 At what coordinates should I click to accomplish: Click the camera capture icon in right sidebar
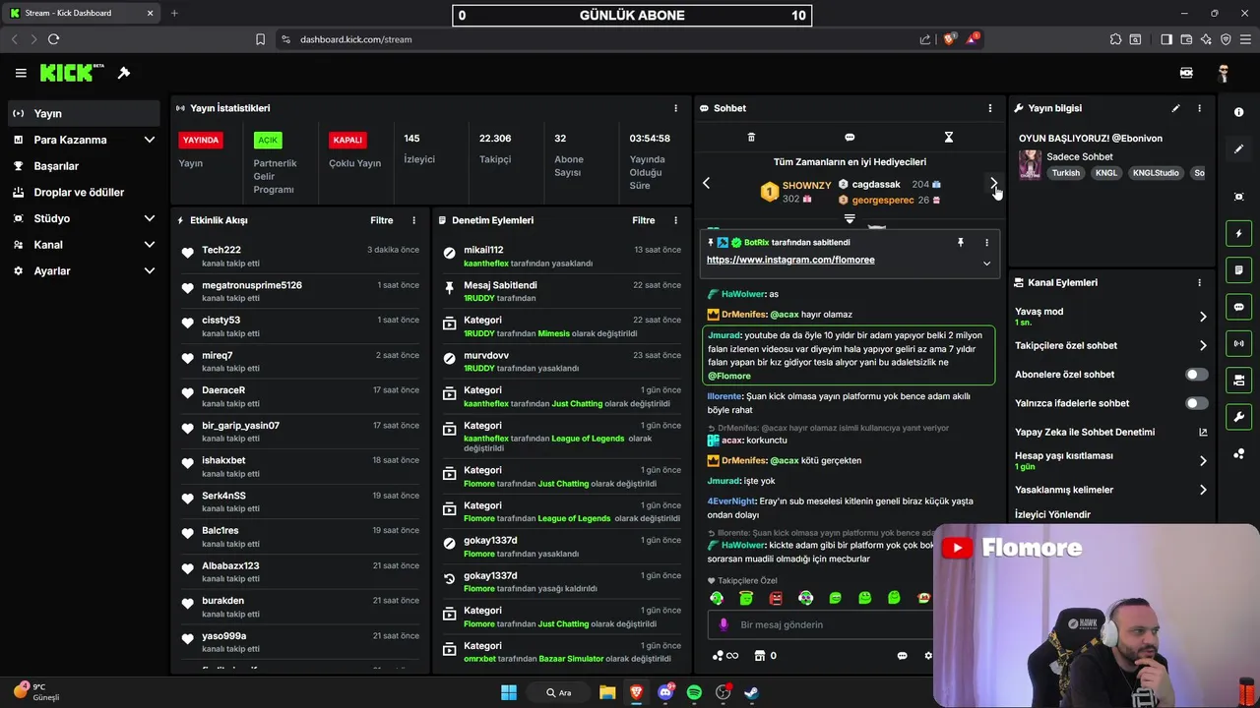coord(1238,197)
